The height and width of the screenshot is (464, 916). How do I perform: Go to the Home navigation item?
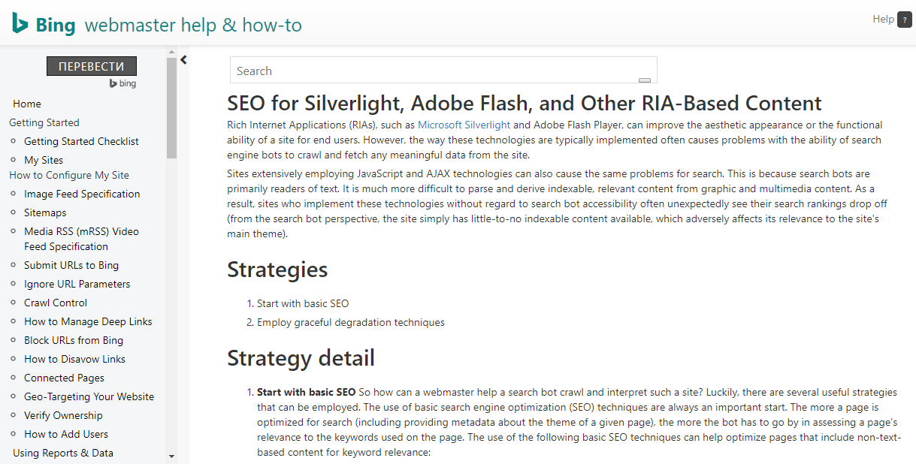(x=27, y=104)
